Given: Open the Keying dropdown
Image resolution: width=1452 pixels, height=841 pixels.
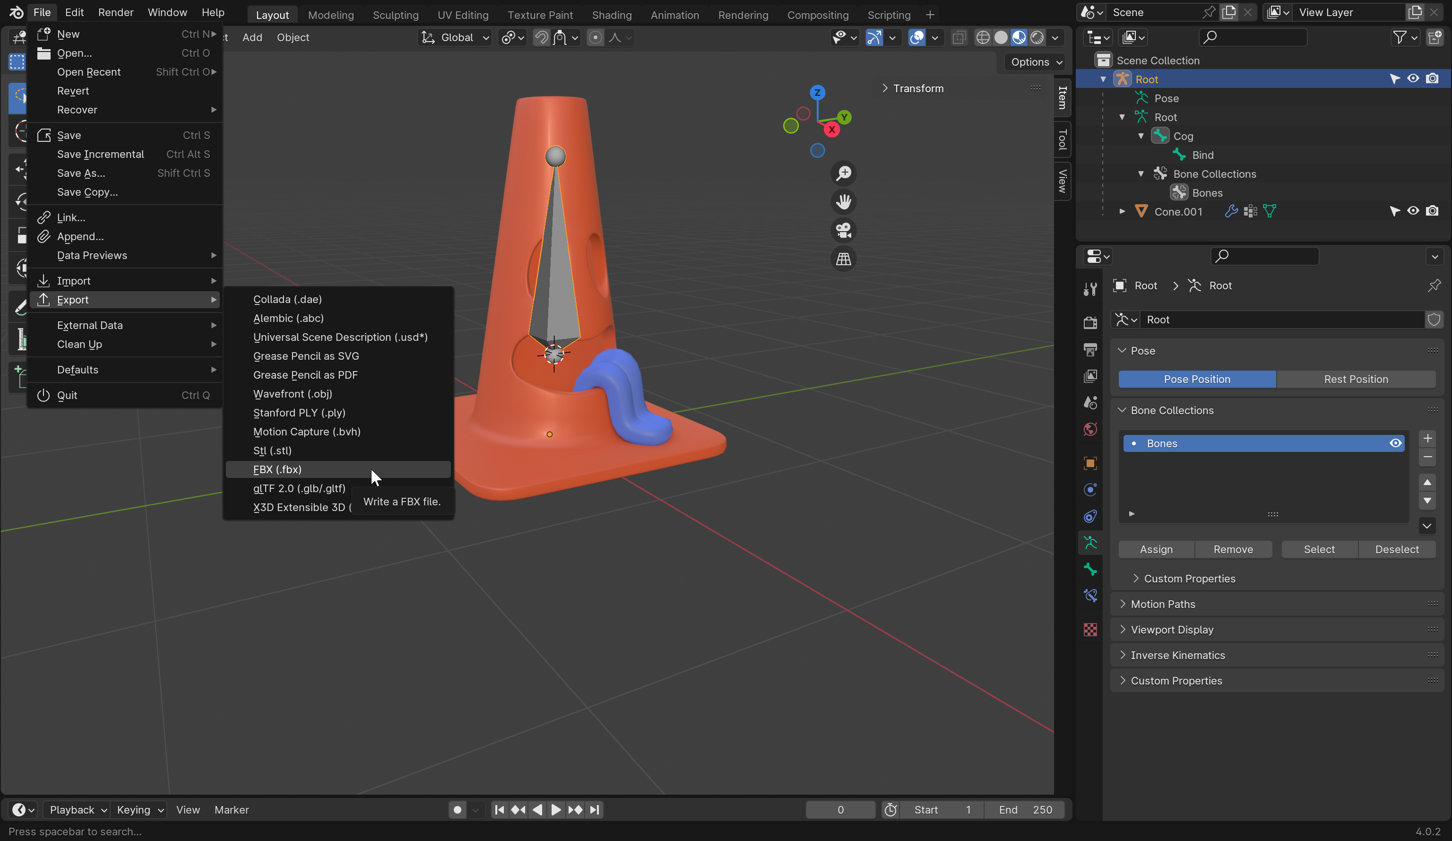Looking at the screenshot, I should [139, 810].
